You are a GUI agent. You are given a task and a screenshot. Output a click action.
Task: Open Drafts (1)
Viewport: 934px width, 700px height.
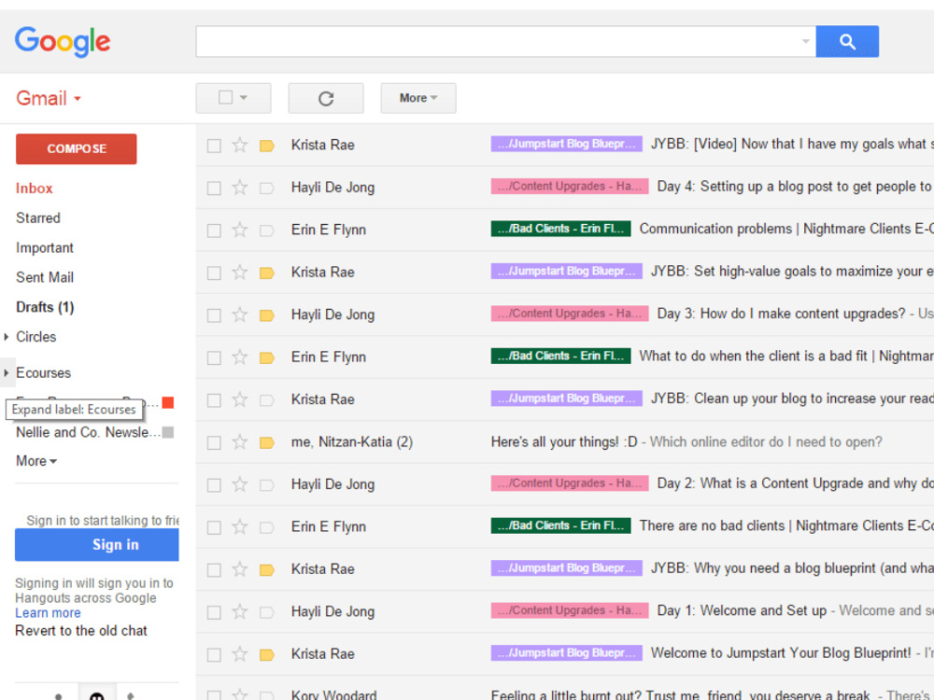pyautogui.click(x=45, y=307)
